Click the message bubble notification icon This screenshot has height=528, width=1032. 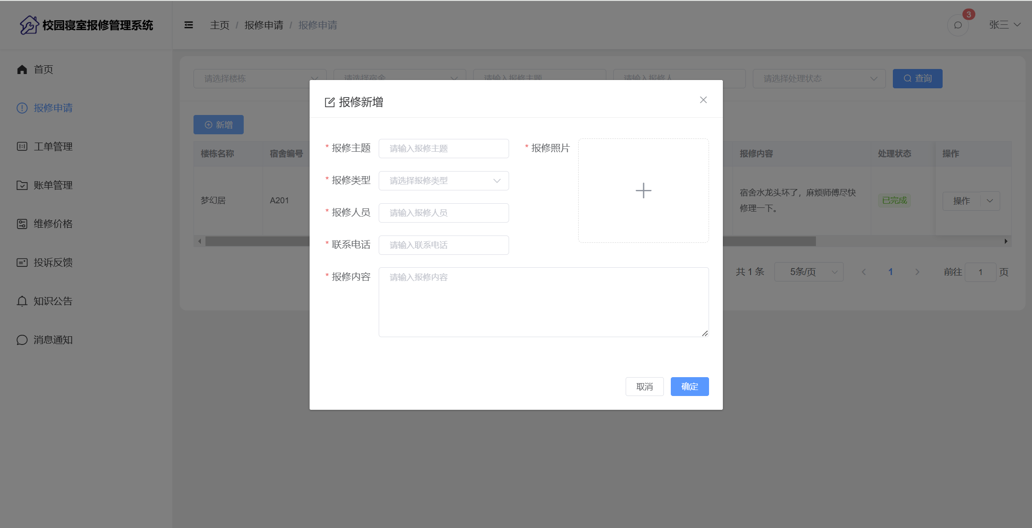(x=958, y=25)
